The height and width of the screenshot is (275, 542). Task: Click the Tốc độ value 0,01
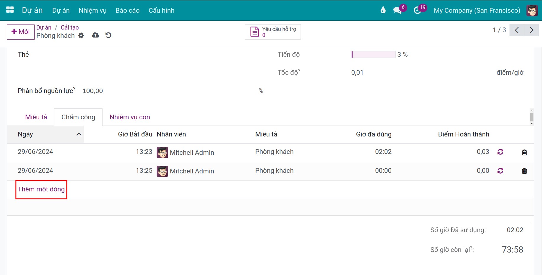[357, 72]
